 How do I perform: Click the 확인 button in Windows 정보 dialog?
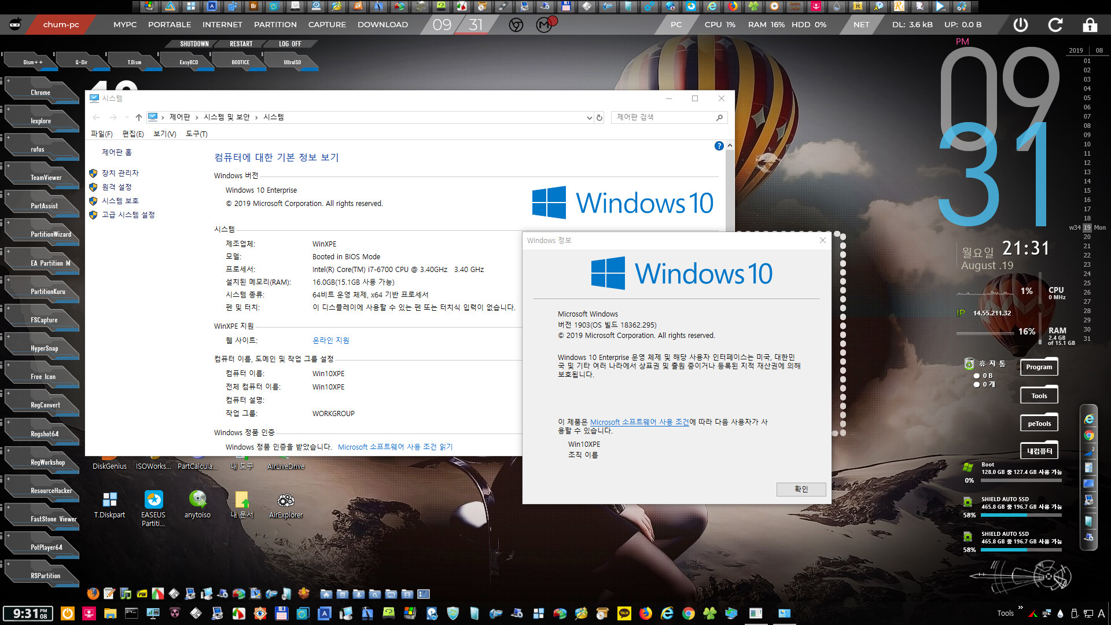801,490
